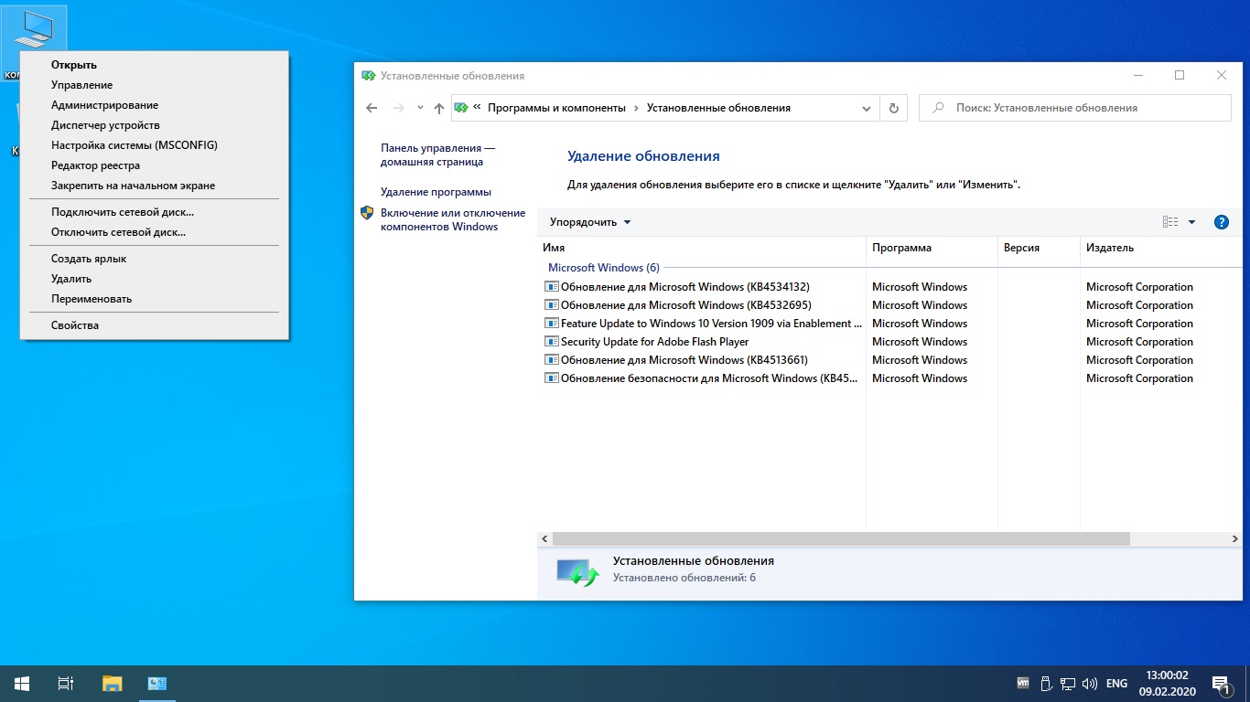Choose Свойства in the context menu

(154, 325)
